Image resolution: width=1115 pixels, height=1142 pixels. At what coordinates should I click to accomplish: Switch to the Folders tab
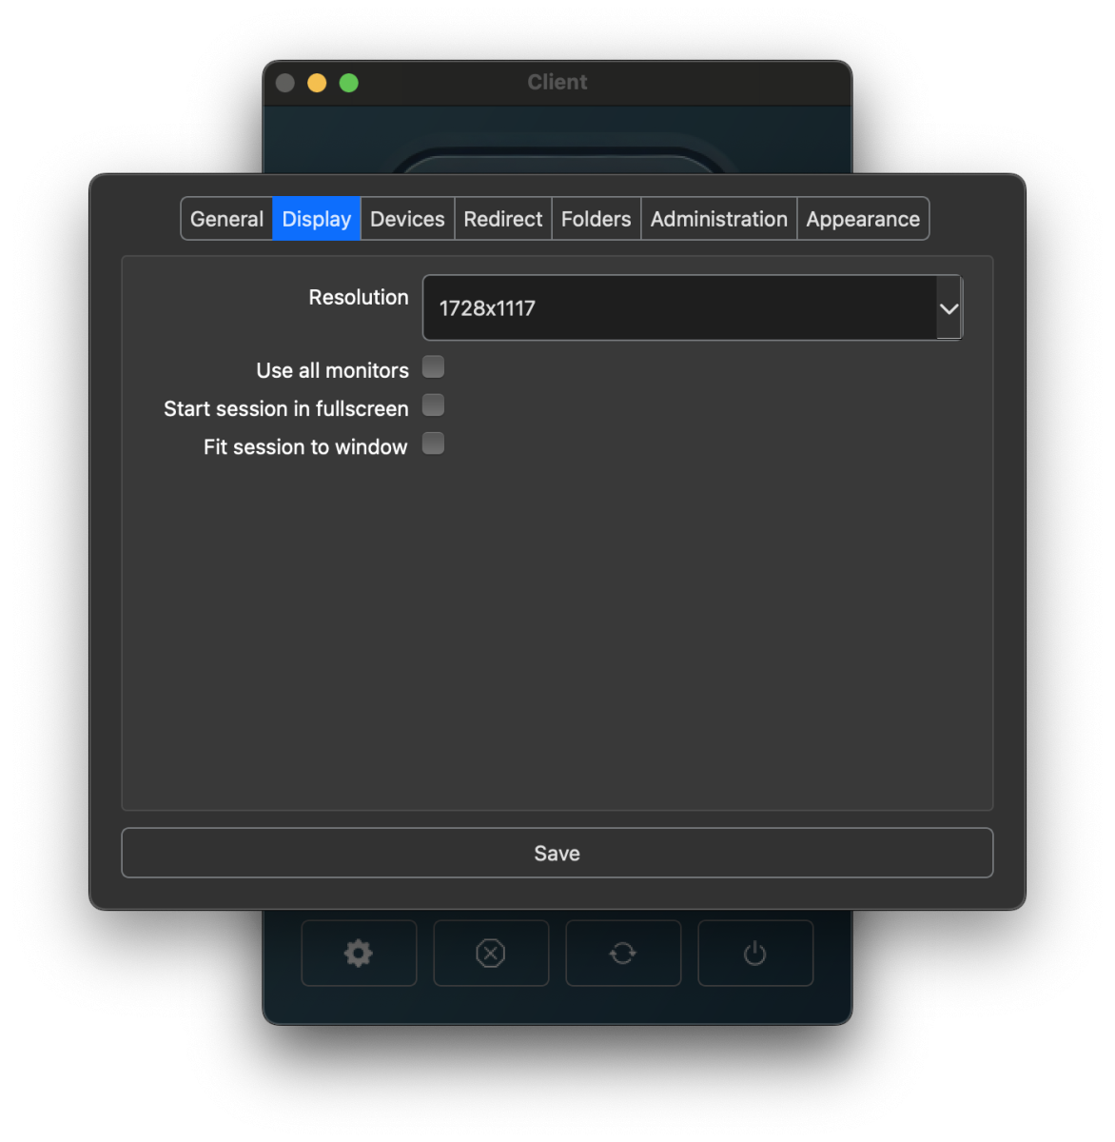click(597, 219)
